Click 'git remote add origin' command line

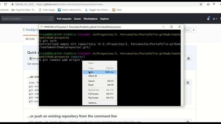(59, 60)
